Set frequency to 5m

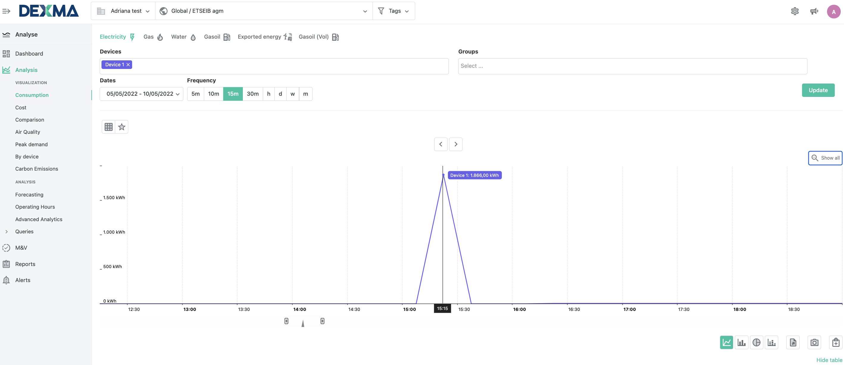[195, 94]
